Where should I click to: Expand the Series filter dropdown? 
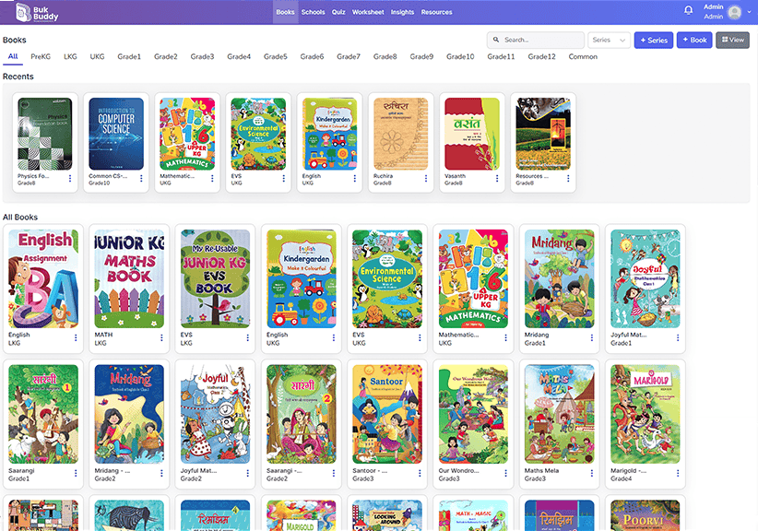(x=610, y=41)
